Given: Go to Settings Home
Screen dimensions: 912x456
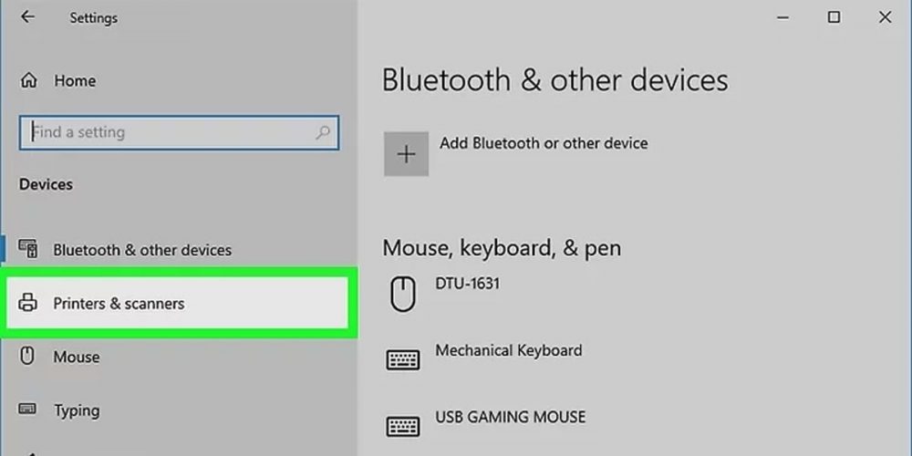Looking at the screenshot, I should 74,80.
